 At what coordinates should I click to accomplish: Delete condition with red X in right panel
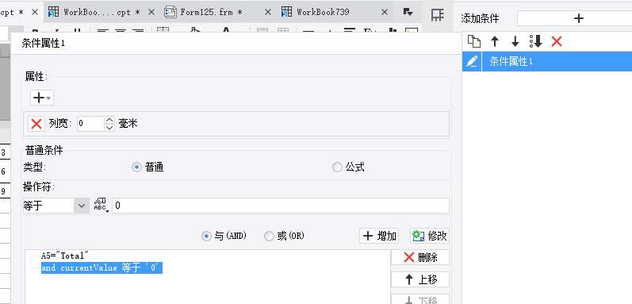click(557, 41)
